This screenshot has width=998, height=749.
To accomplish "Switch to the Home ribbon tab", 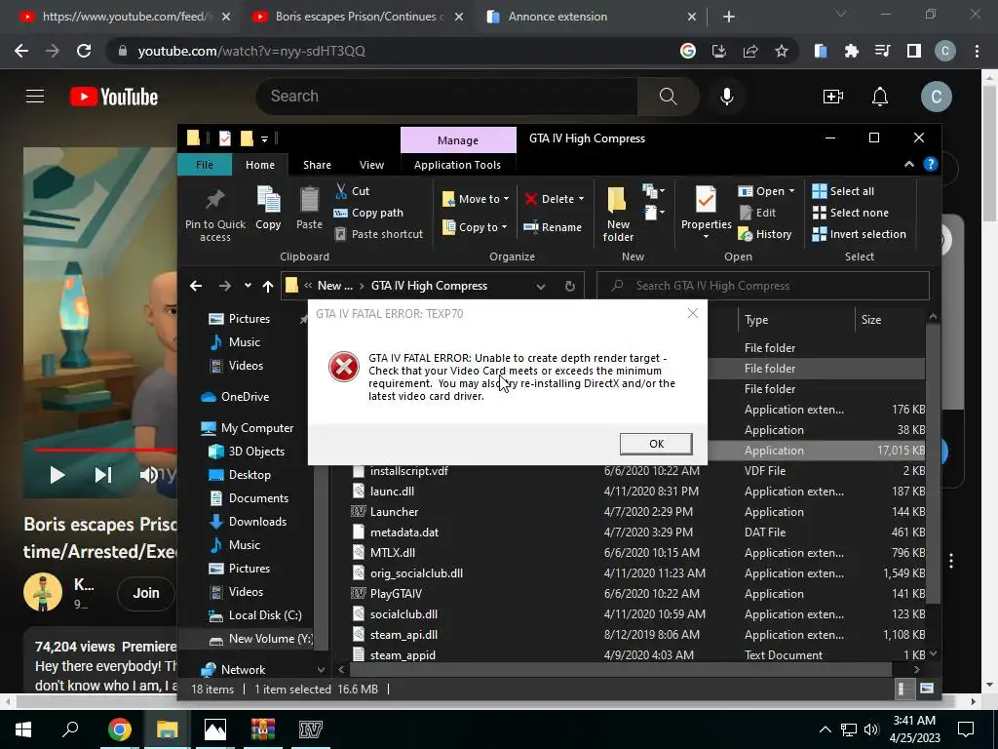I will (x=260, y=164).
